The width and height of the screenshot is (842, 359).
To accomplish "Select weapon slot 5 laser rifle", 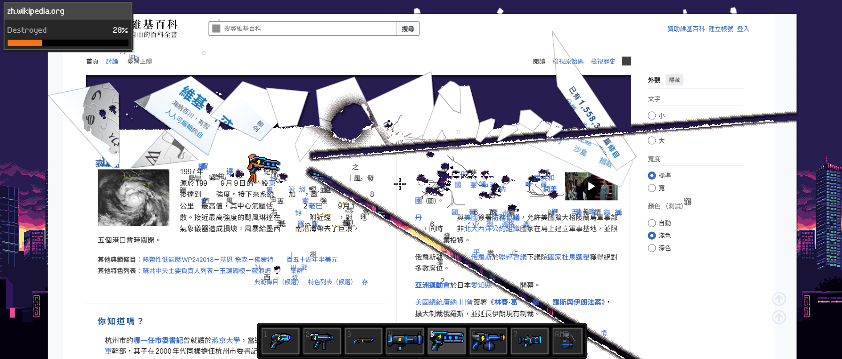I will 446,341.
